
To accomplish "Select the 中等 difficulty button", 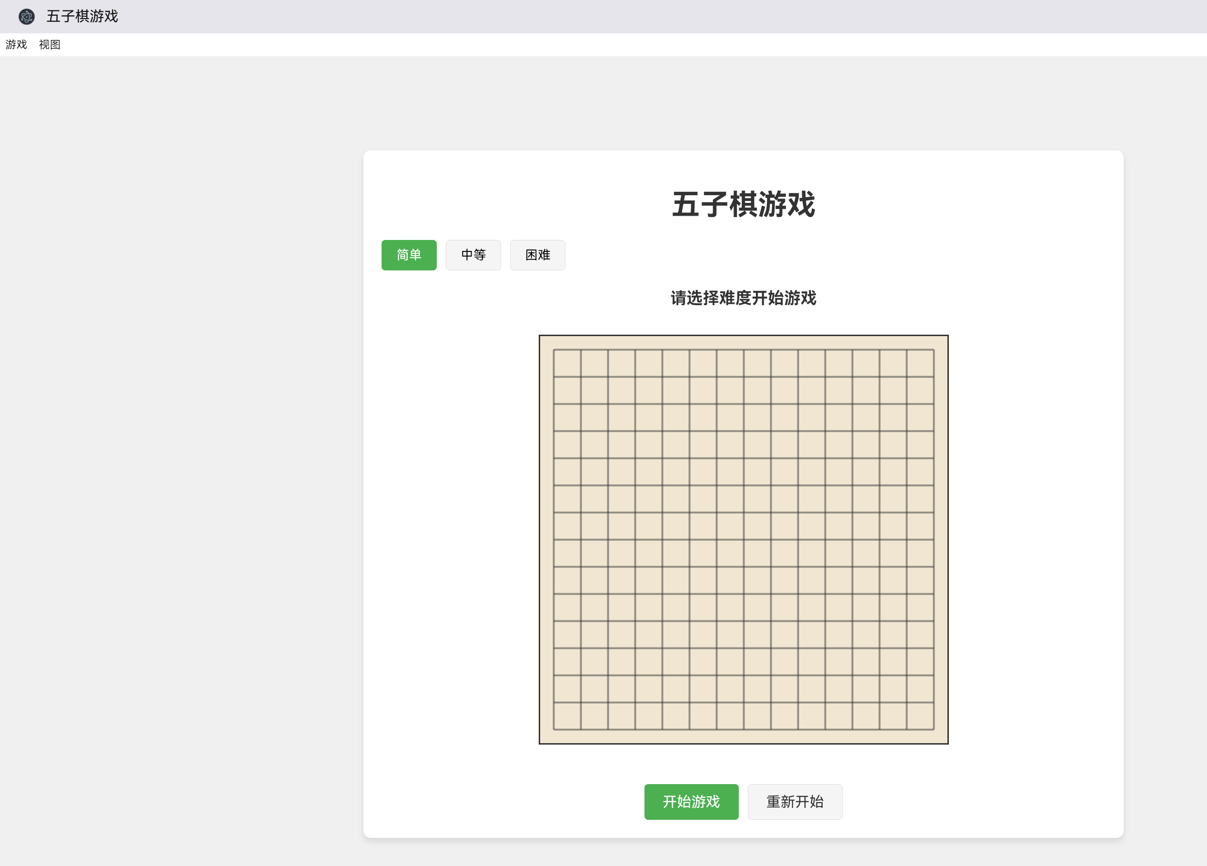I will (x=473, y=255).
